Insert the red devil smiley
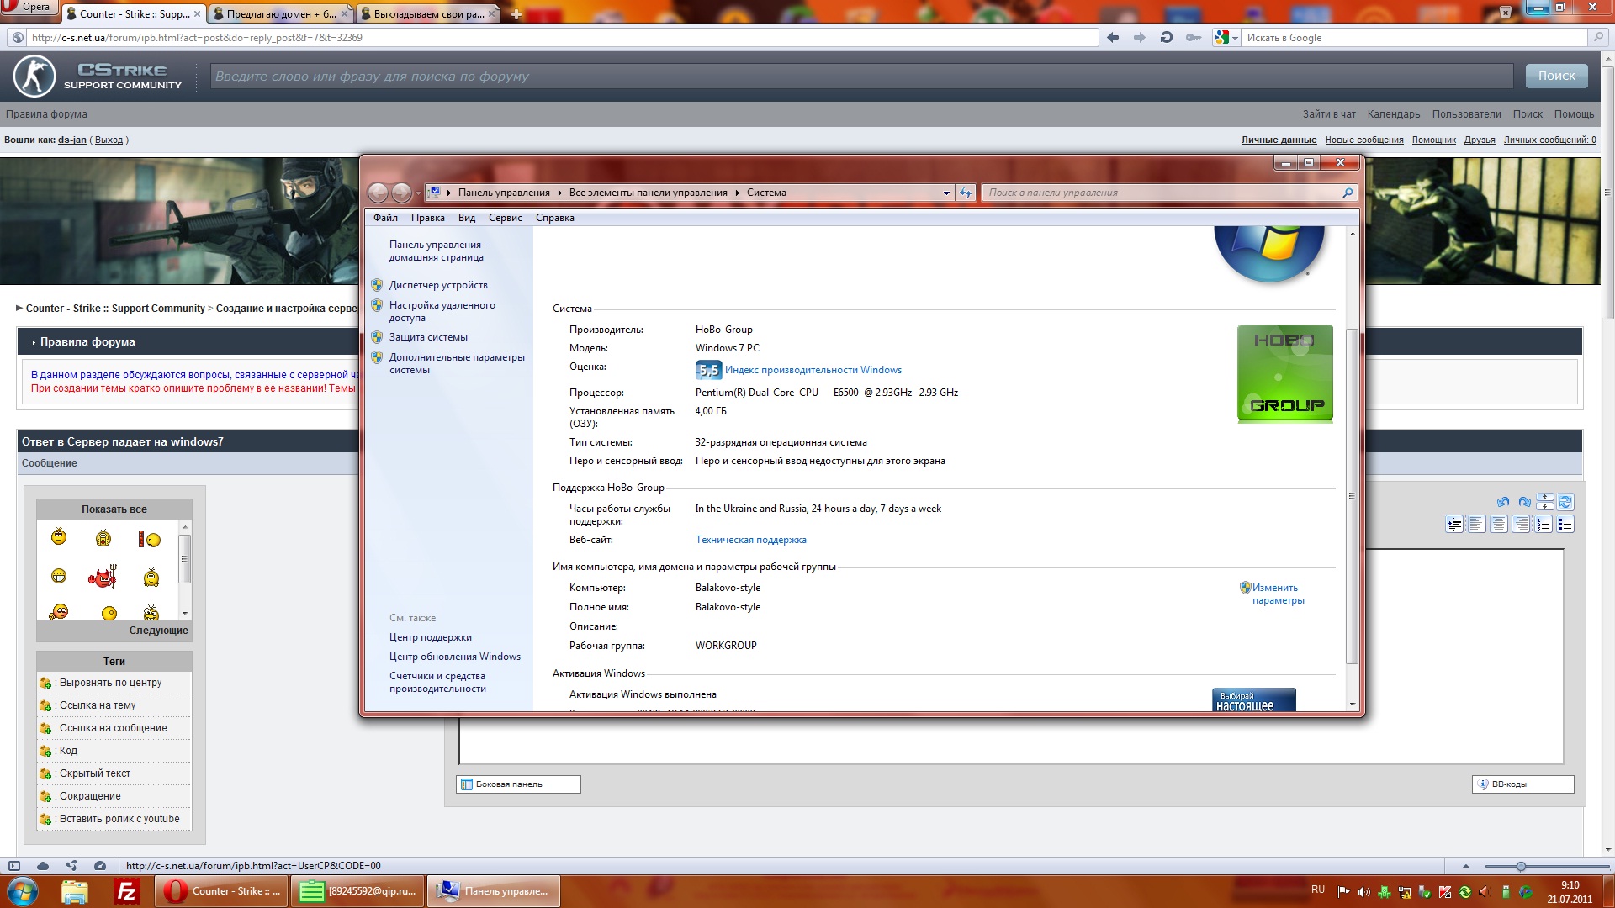Image resolution: width=1615 pixels, height=908 pixels. click(103, 577)
